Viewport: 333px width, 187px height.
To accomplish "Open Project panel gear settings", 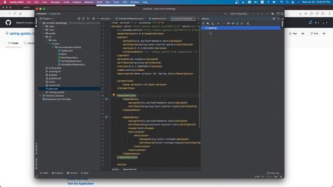I will pos(94,19).
